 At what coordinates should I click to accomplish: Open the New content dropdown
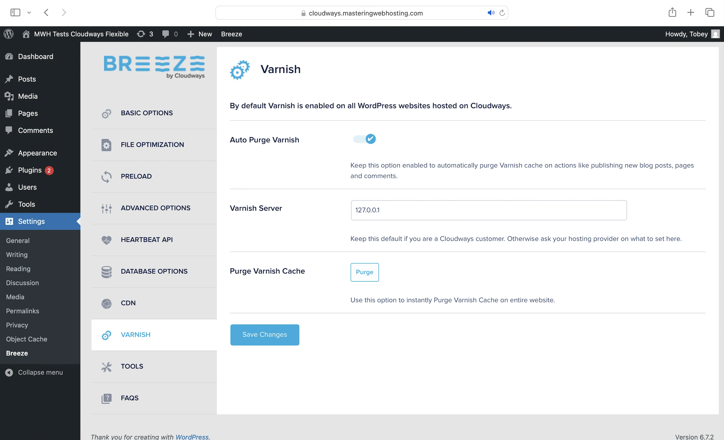tap(200, 34)
